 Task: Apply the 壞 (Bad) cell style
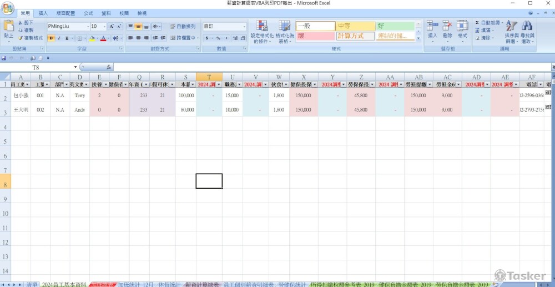[x=315, y=36]
